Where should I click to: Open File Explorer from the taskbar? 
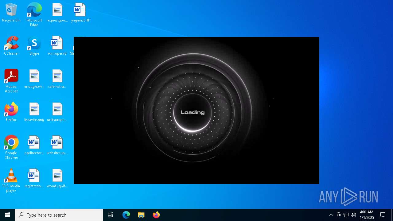(x=141, y=215)
